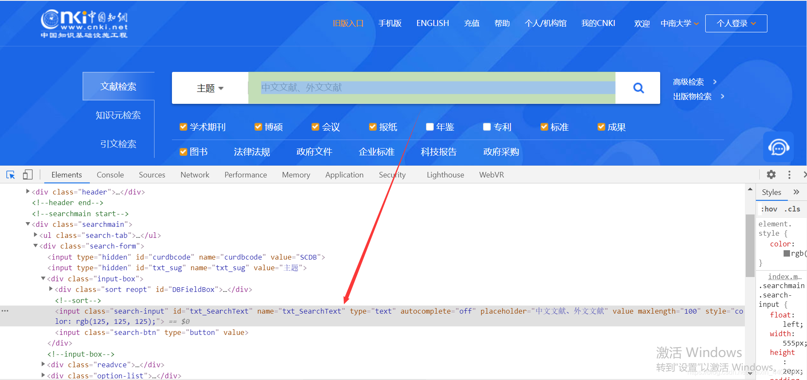Click the magnifier search button

(x=638, y=88)
